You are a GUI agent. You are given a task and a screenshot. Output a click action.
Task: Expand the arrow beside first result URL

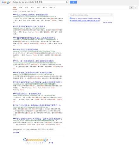[x=55, y=16]
